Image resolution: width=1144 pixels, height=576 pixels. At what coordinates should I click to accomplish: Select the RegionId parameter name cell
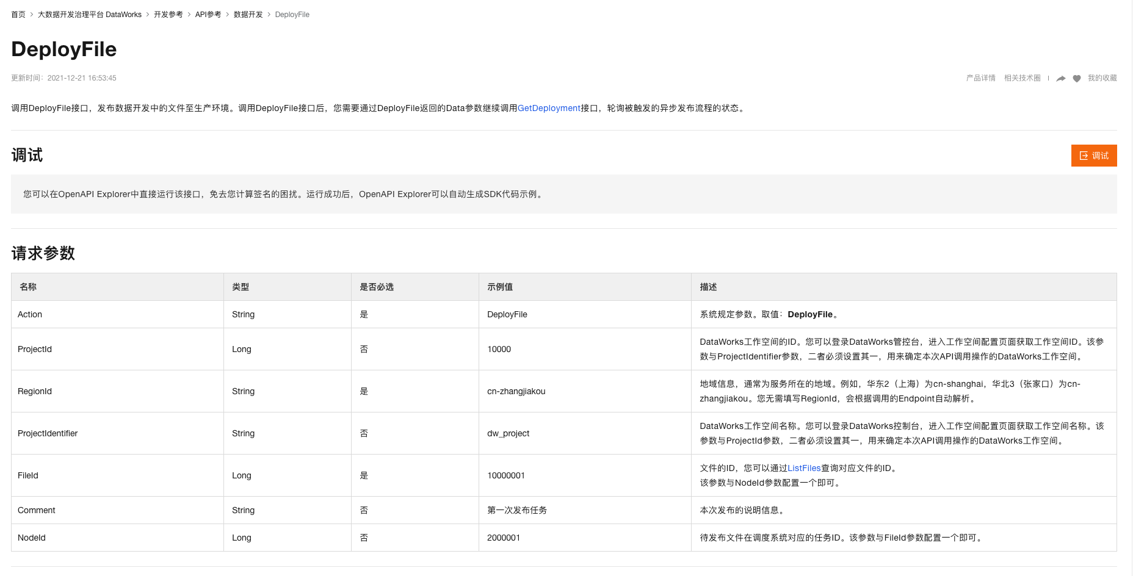(117, 391)
